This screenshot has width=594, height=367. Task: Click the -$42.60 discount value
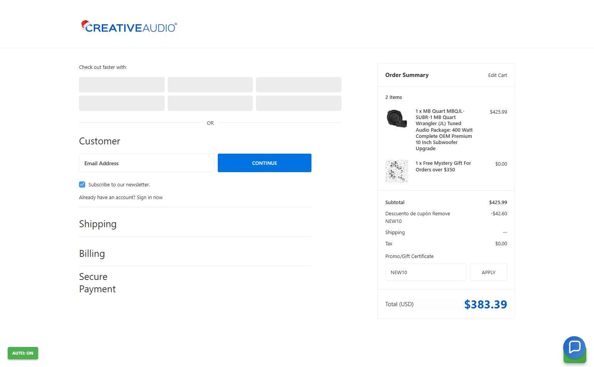click(x=499, y=213)
